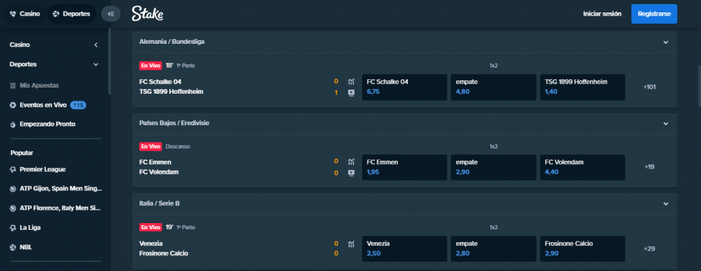Switch to the Deportes top tab

pos(71,14)
